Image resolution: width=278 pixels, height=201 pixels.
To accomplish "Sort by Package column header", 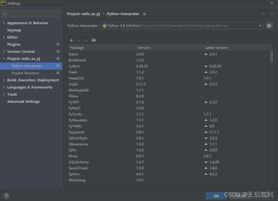I will [x=102, y=48].
